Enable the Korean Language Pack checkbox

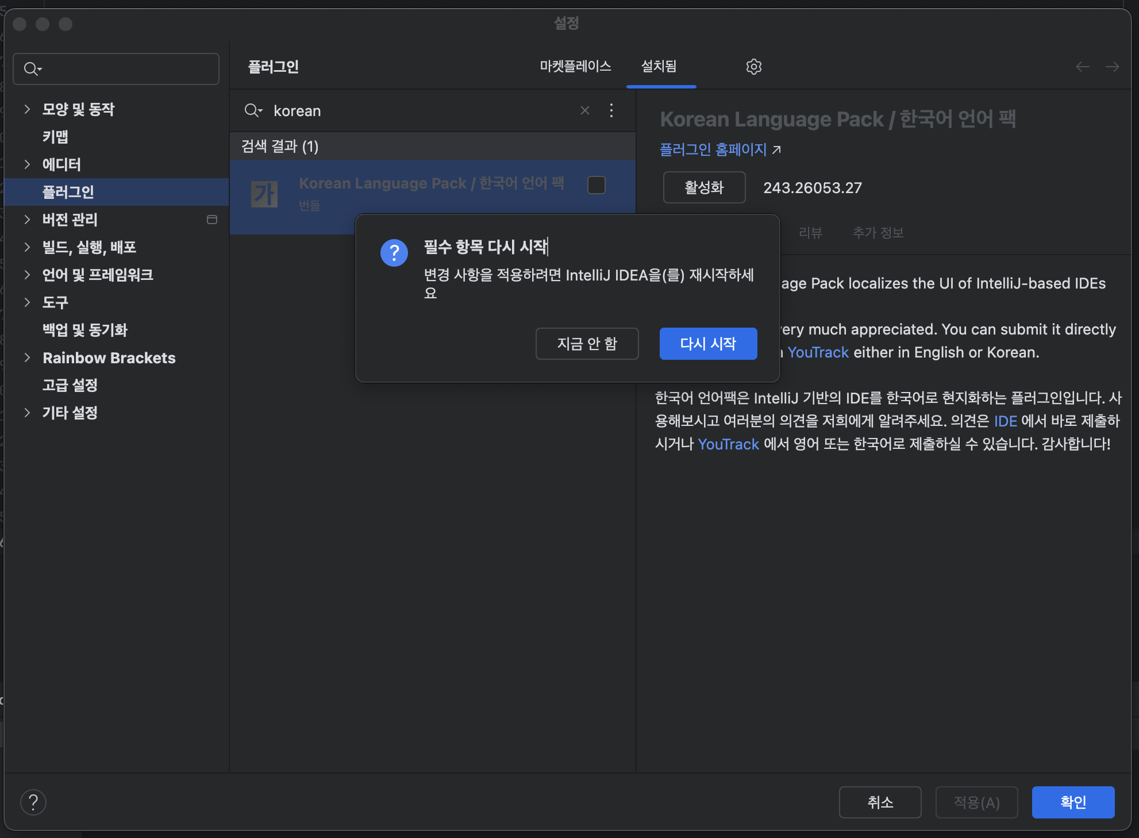click(597, 185)
